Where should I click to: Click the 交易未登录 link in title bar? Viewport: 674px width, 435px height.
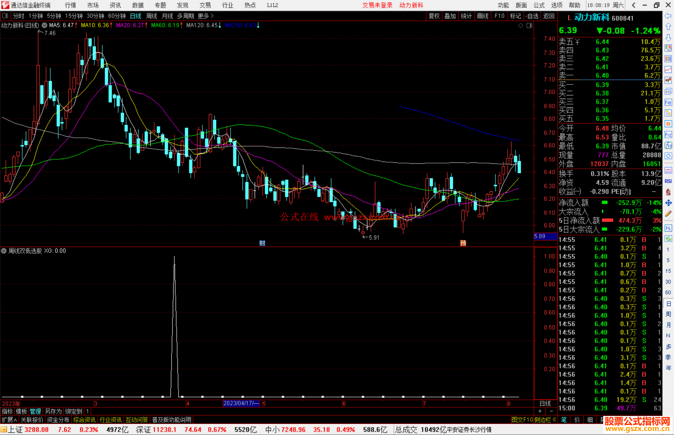click(x=377, y=5)
